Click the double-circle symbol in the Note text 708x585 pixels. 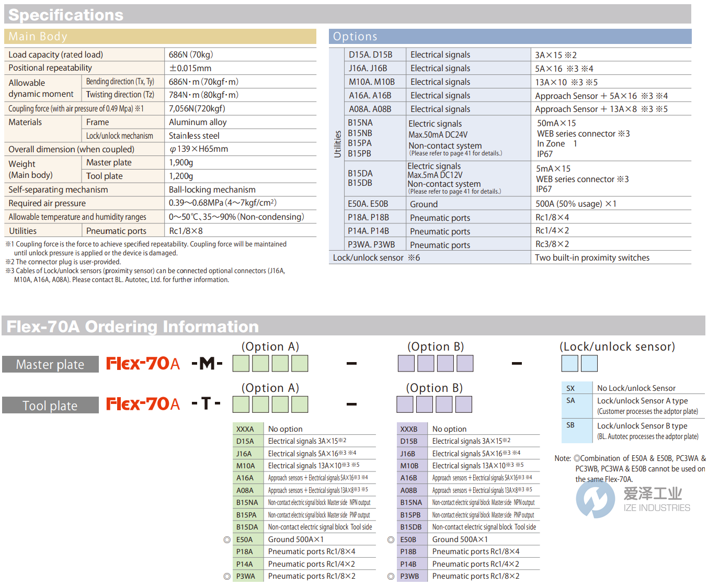(577, 458)
